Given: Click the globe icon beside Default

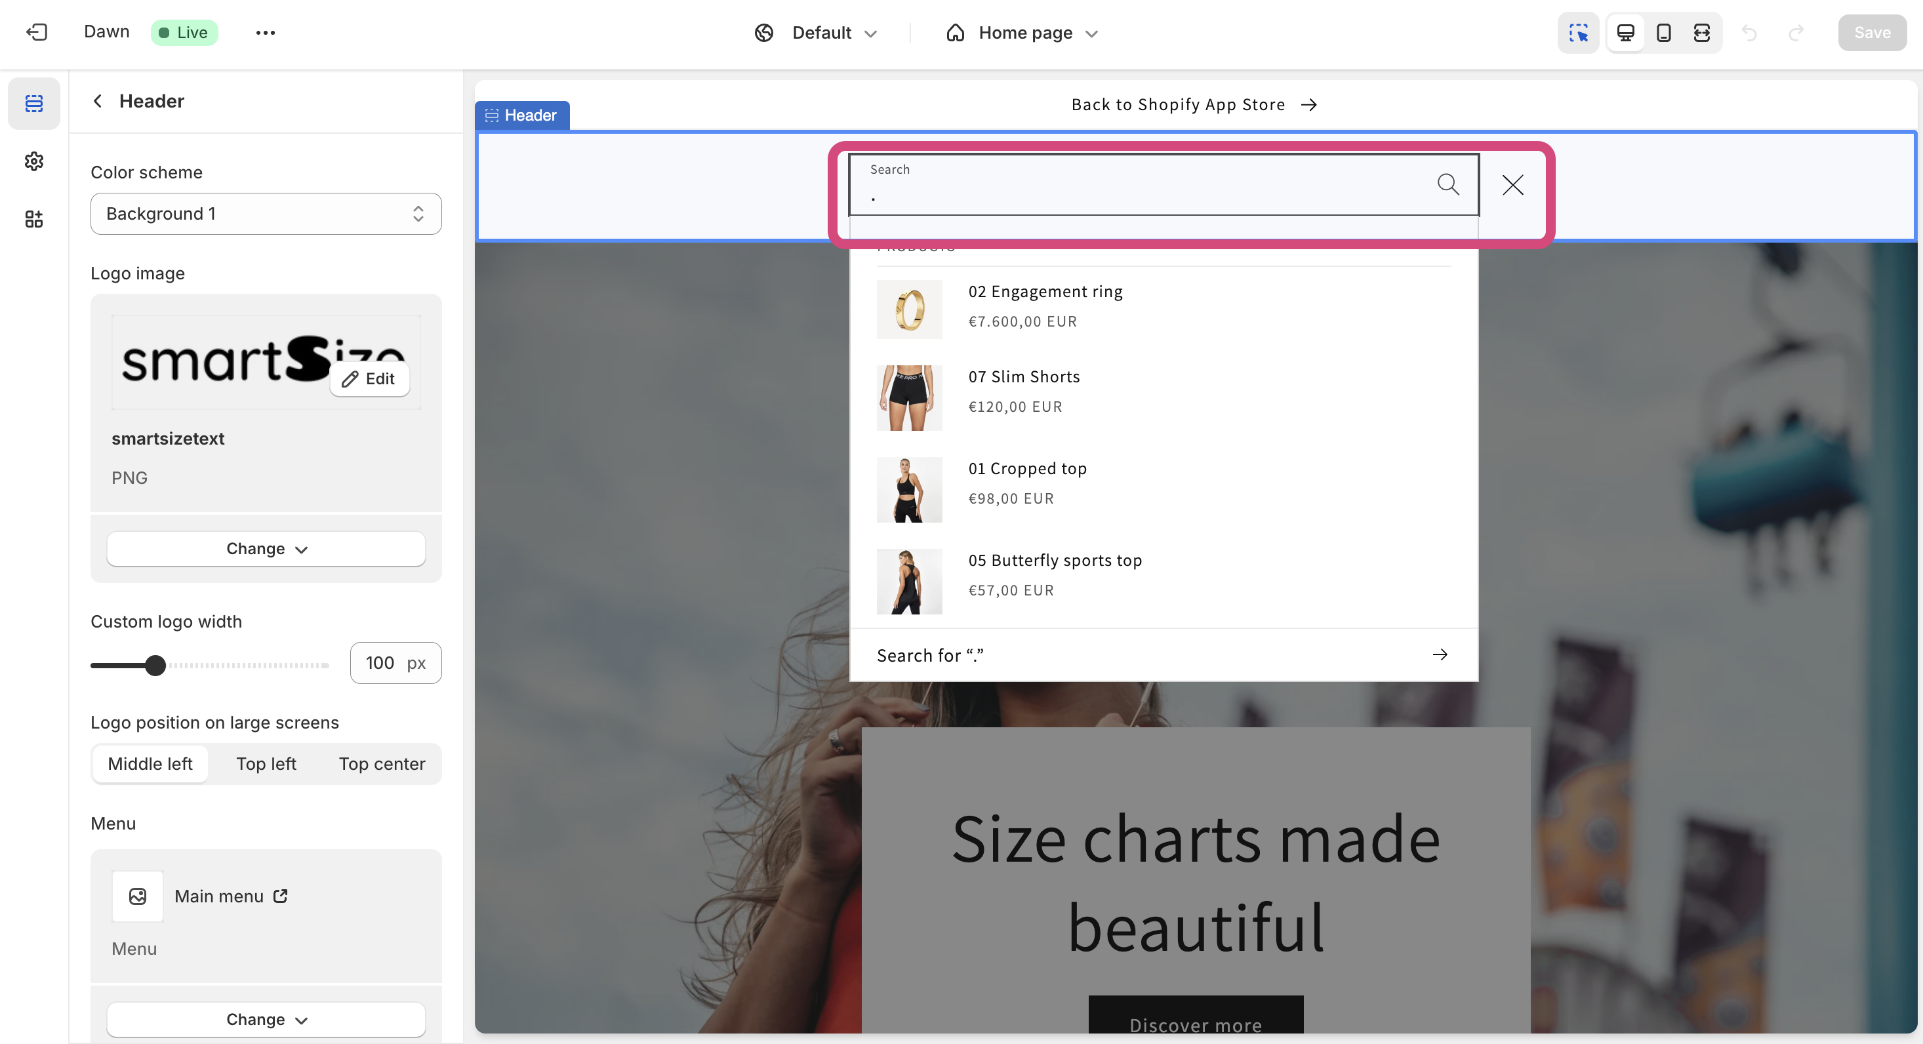Looking at the screenshot, I should pos(763,33).
